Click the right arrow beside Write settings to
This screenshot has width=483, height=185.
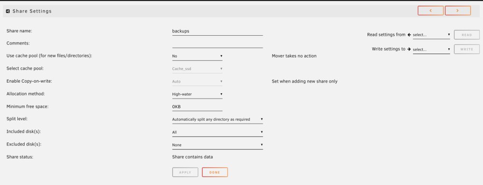tap(409, 49)
